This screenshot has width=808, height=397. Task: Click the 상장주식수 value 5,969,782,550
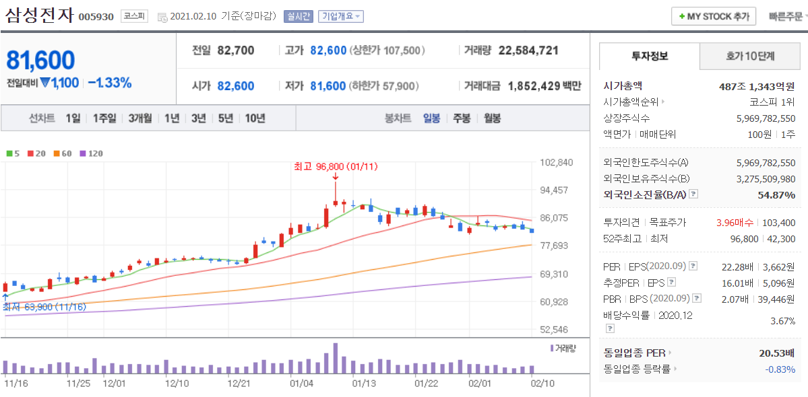[x=766, y=118]
